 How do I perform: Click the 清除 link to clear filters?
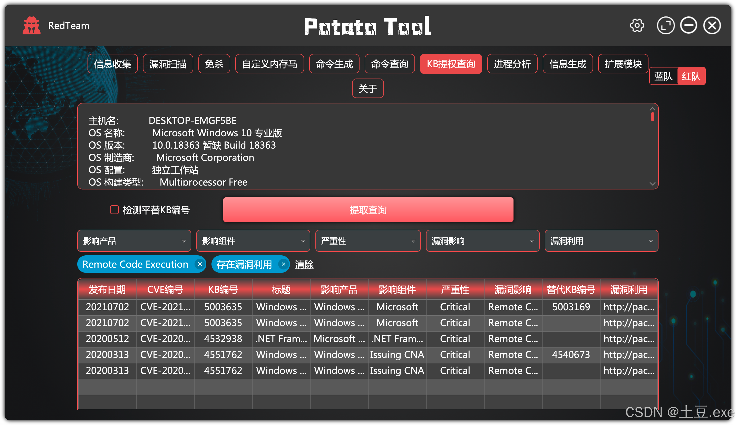pos(304,264)
